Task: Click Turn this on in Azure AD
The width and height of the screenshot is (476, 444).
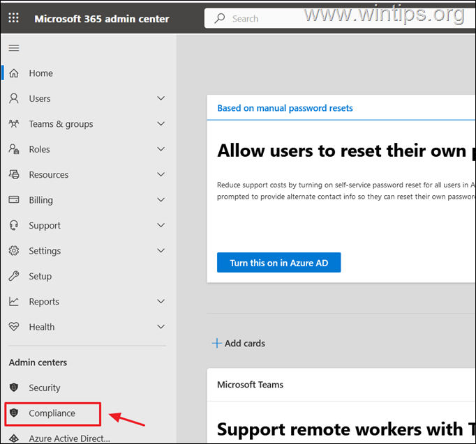Action: 278,263
